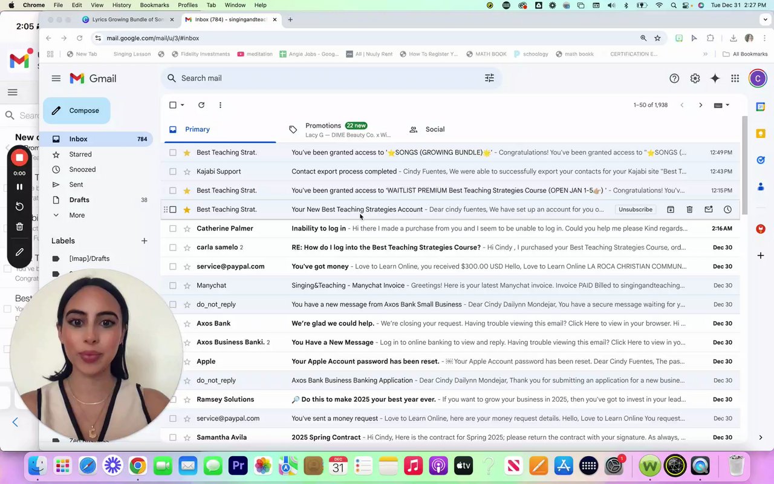The height and width of the screenshot is (484, 774).
Task: Select the Manychat invoice email checkbox
Action: (x=173, y=286)
